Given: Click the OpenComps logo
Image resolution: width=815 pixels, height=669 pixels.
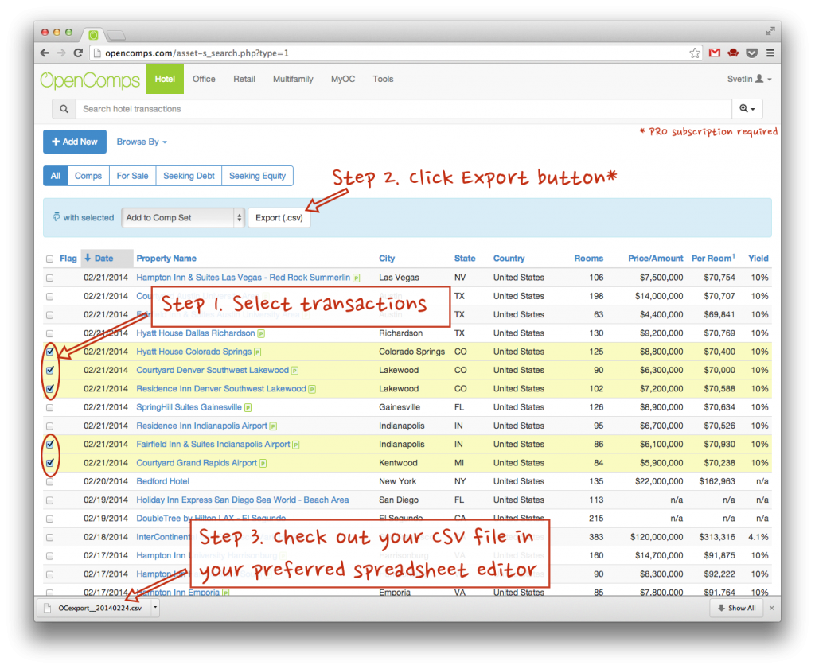Looking at the screenshot, I should pos(90,80).
